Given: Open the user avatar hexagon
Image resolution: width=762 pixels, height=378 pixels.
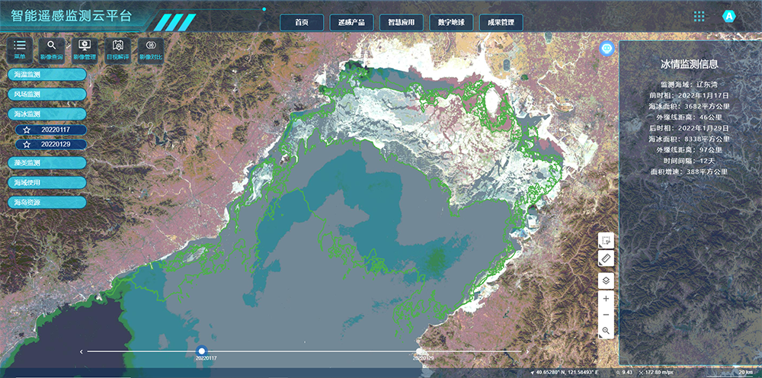Looking at the screenshot, I should 729,16.
